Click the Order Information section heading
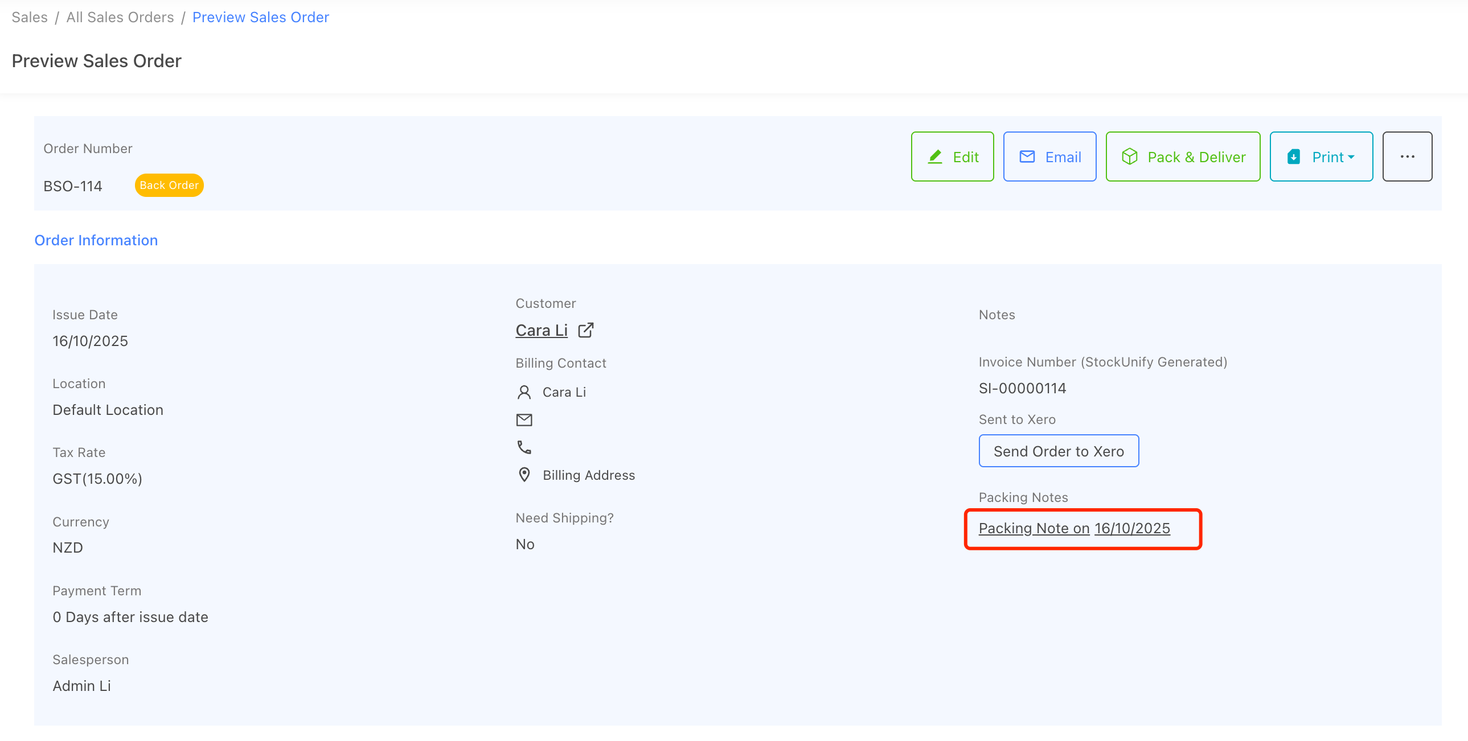The height and width of the screenshot is (741, 1468). pyautogui.click(x=96, y=240)
